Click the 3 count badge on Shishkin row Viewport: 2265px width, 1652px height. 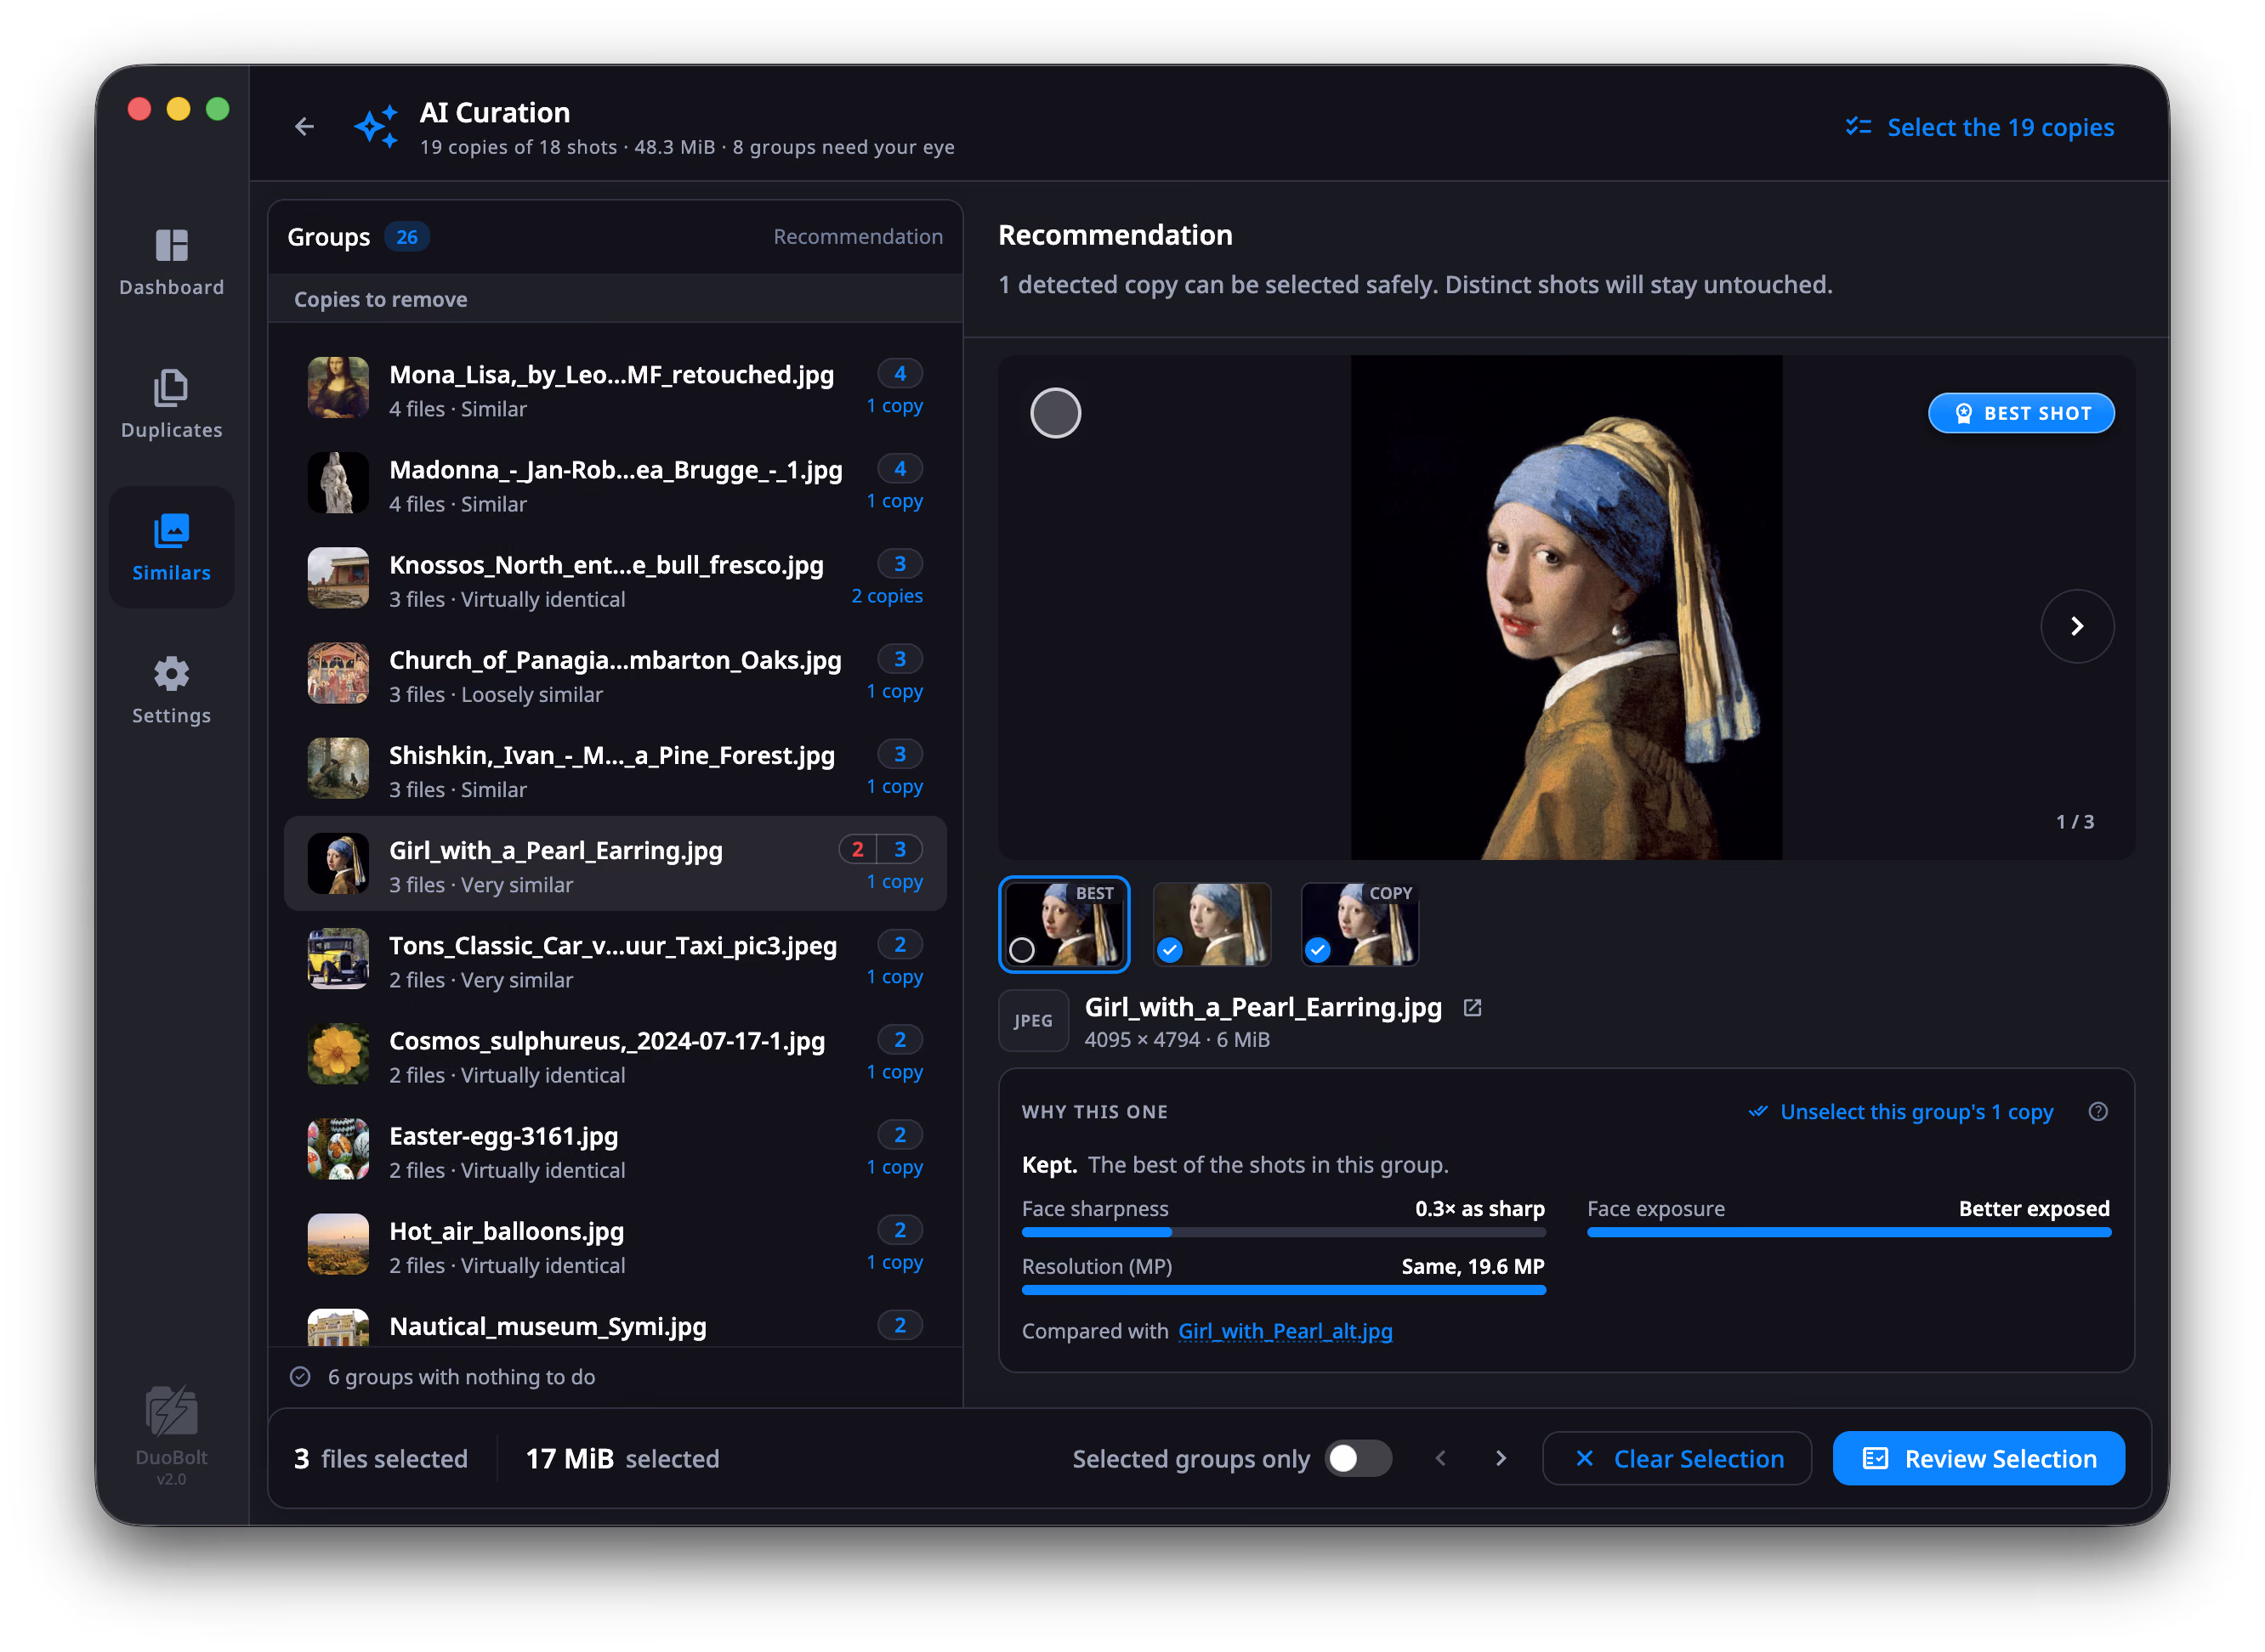point(900,754)
